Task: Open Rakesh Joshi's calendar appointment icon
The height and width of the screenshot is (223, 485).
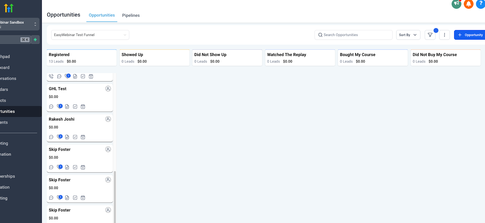Action: point(83,137)
